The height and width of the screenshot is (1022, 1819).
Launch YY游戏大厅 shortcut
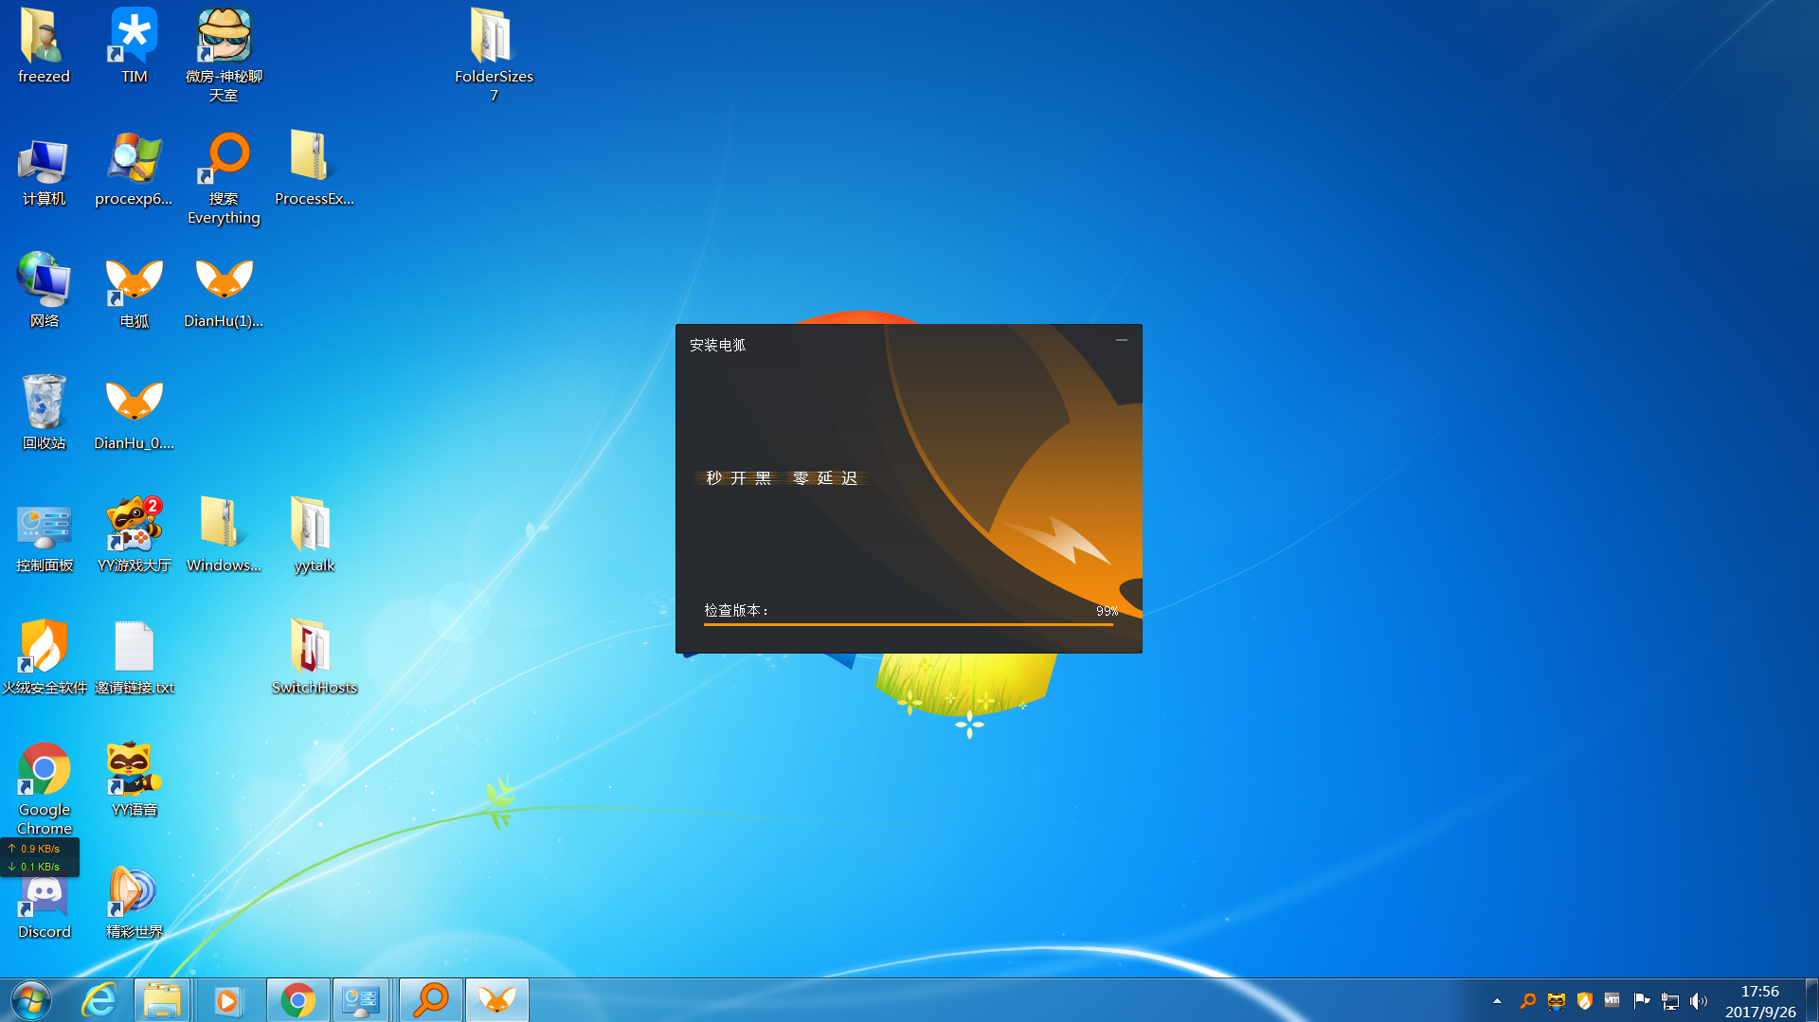(134, 536)
